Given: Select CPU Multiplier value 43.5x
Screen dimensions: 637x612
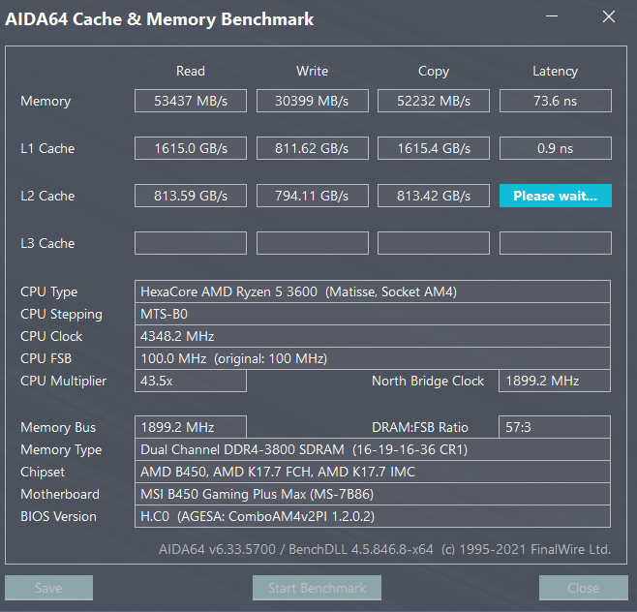Looking at the screenshot, I should point(191,381).
